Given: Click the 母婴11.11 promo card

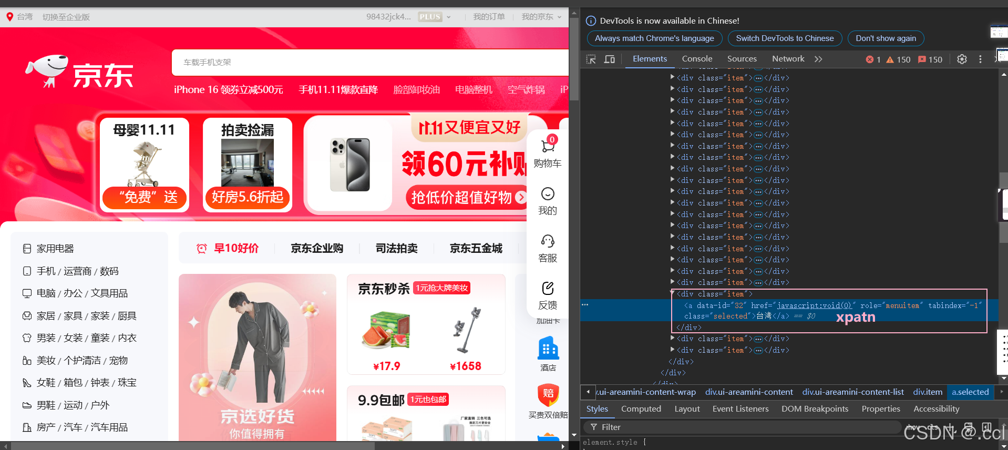Looking at the screenshot, I should 144,165.
